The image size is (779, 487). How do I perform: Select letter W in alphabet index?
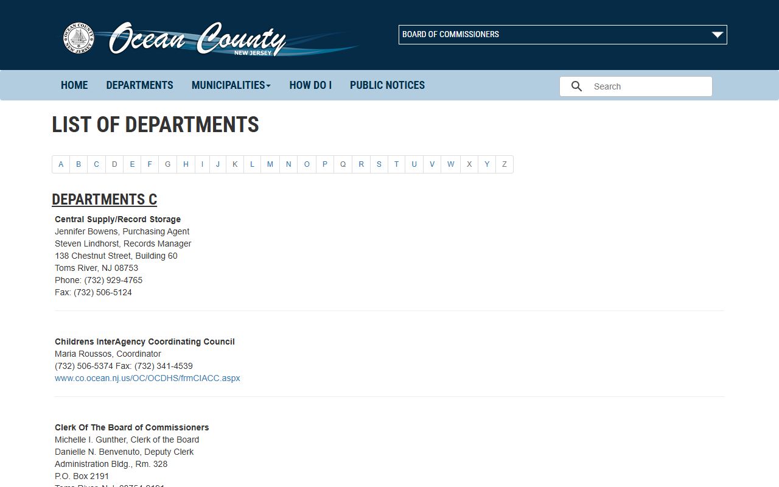pyautogui.click(x=450, y=164)
